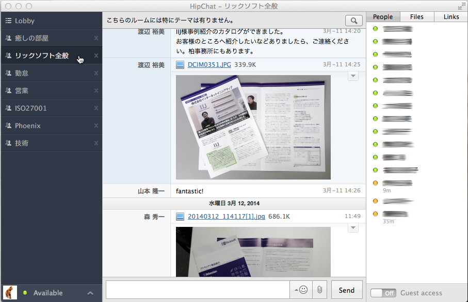Close the 勤怠 room tab

[x=96, y=73]
